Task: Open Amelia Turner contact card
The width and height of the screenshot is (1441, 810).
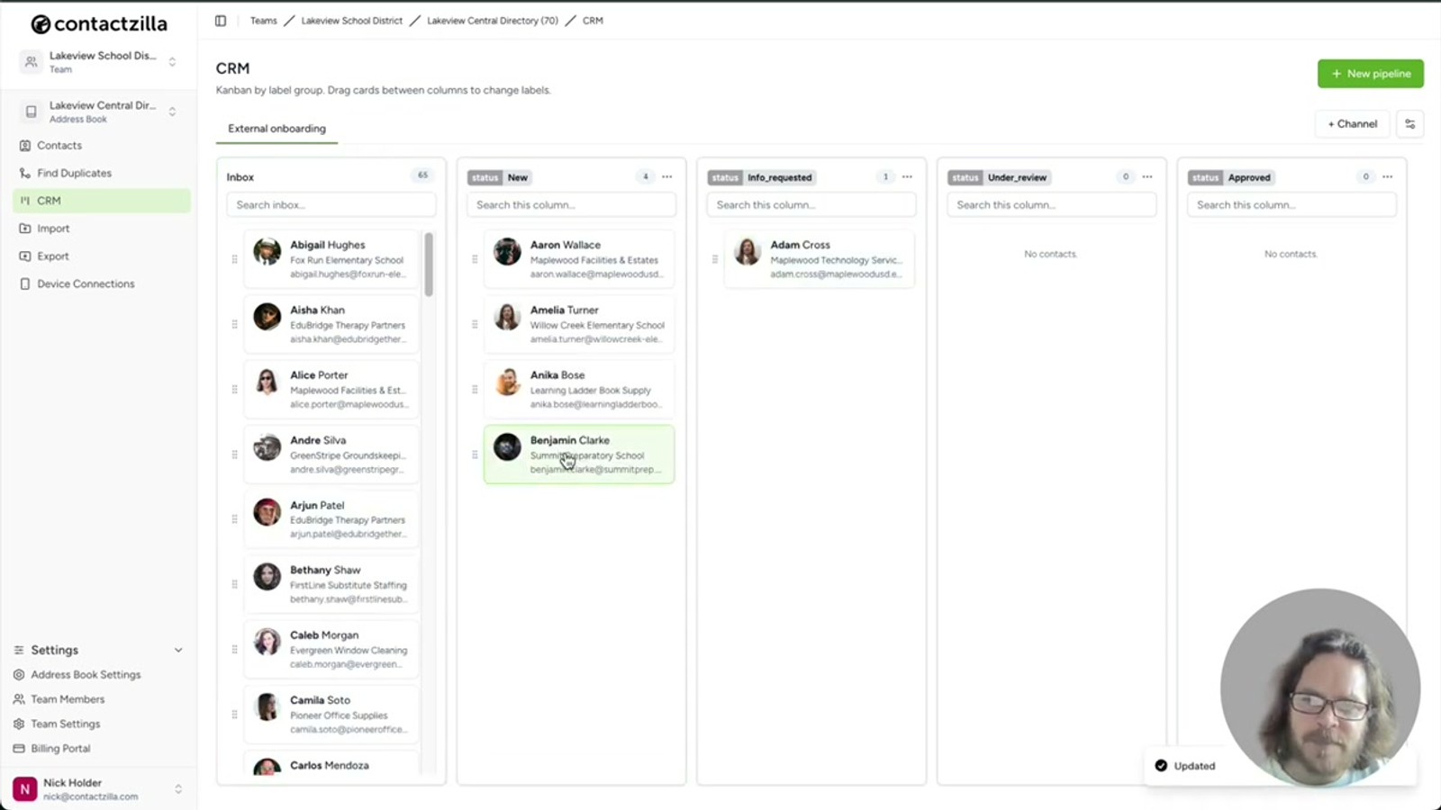Action: 579,324
